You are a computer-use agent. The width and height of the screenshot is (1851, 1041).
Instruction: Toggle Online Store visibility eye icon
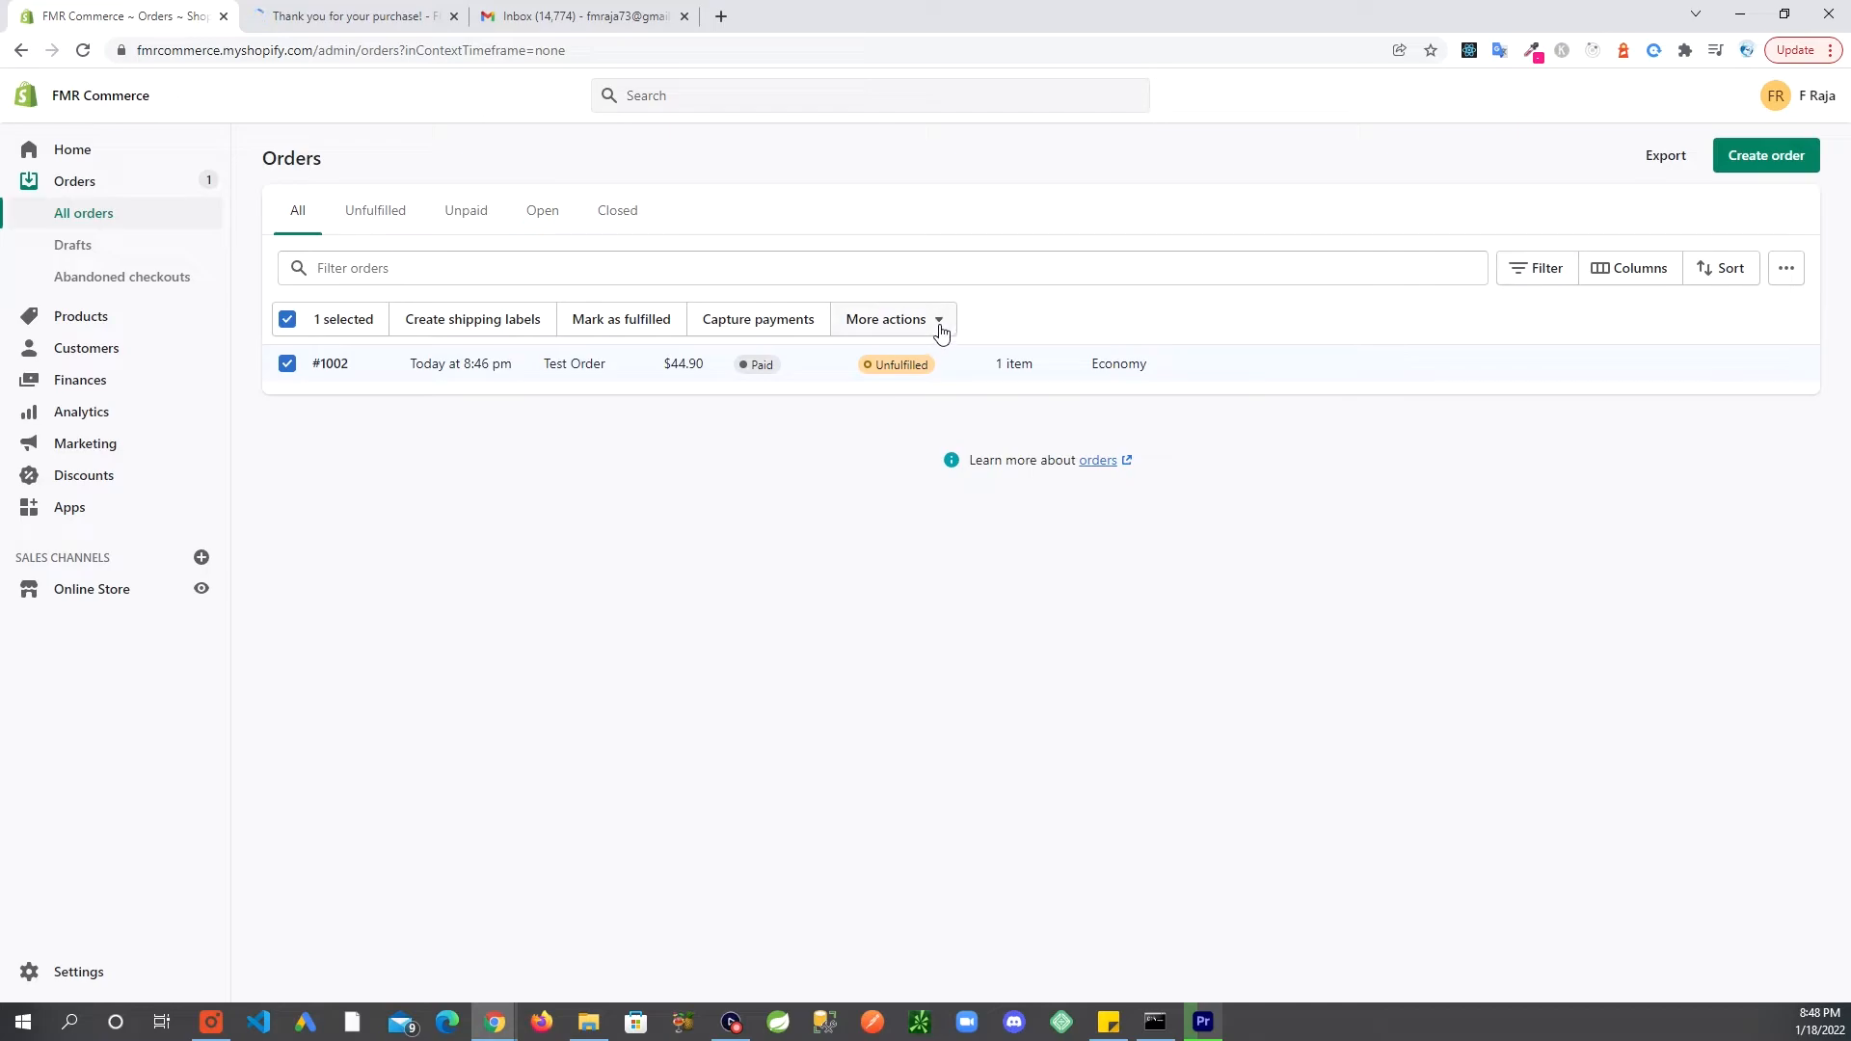[202, 589]
